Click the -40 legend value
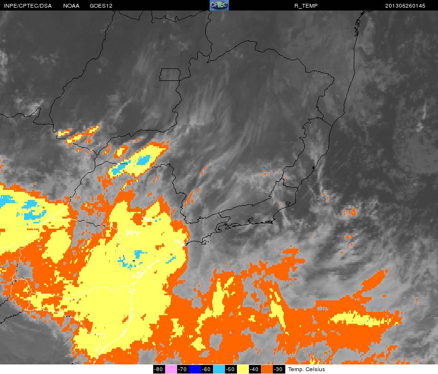 255,369
